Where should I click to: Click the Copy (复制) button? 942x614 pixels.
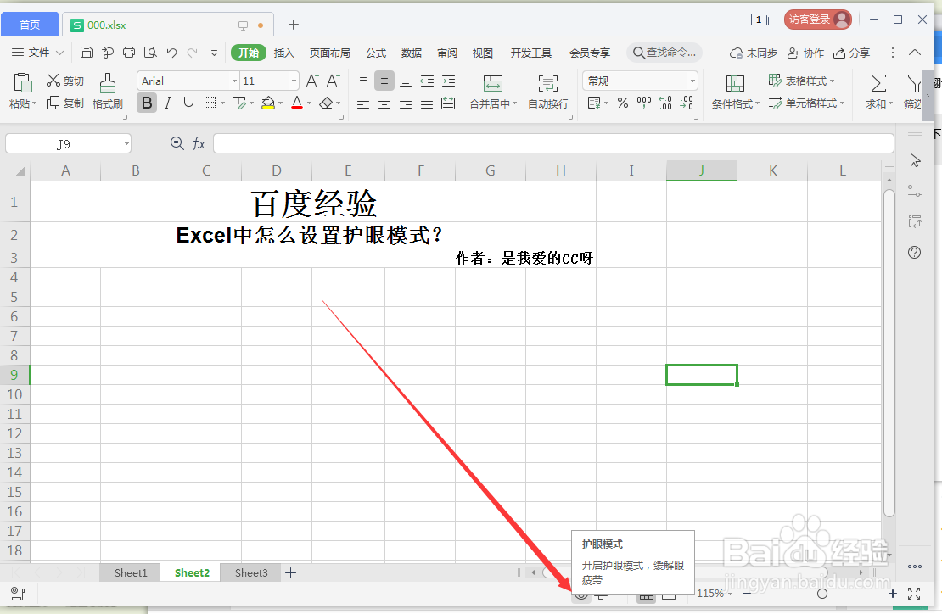pyautogui.click(x=64, y=103)
